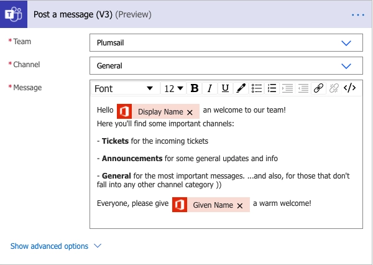Click the Message field label
The height and width of the screenshot is (265, 373).
[27, 87]
